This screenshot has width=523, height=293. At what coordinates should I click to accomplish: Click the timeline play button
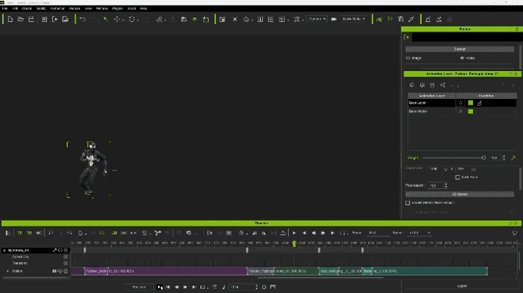click(x=294, y=233)
